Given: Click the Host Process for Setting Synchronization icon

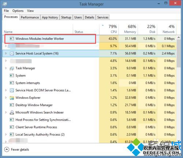Looking at the screenshot, I should pyautogui.click(x=12, y=120).
